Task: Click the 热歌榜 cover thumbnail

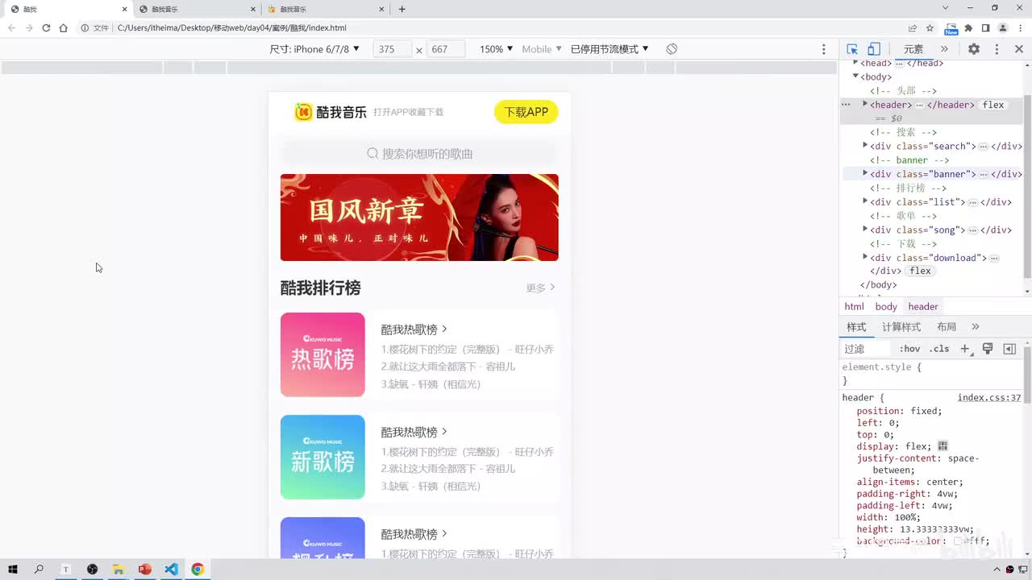Action: tap(322, 354)
